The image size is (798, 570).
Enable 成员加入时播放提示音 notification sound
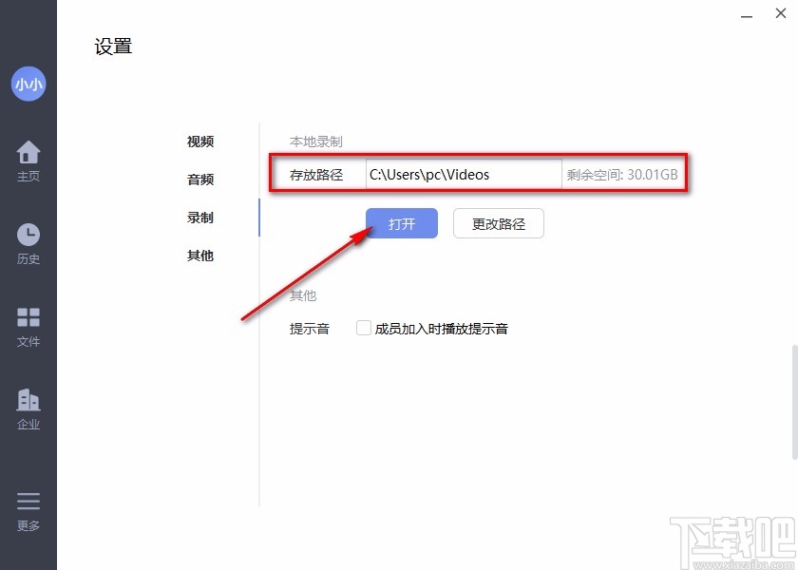click(364, 328)
